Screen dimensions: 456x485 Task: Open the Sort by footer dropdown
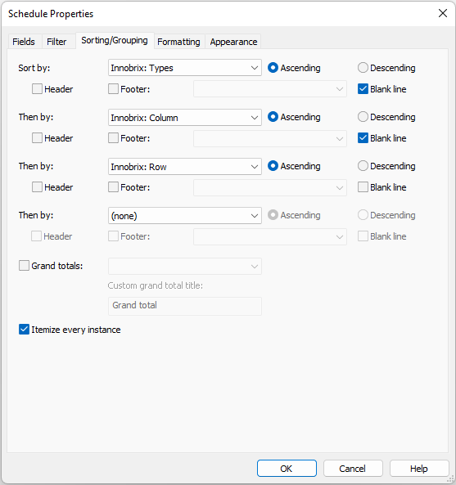270,89
